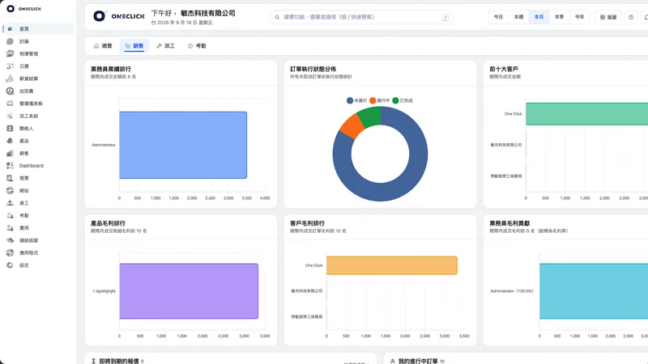The height and width of the screenshot is (364, 648).
Task: Open the 連結追蹤 link tracking icon
Action: pyautogui.click(x=10, y=240)
